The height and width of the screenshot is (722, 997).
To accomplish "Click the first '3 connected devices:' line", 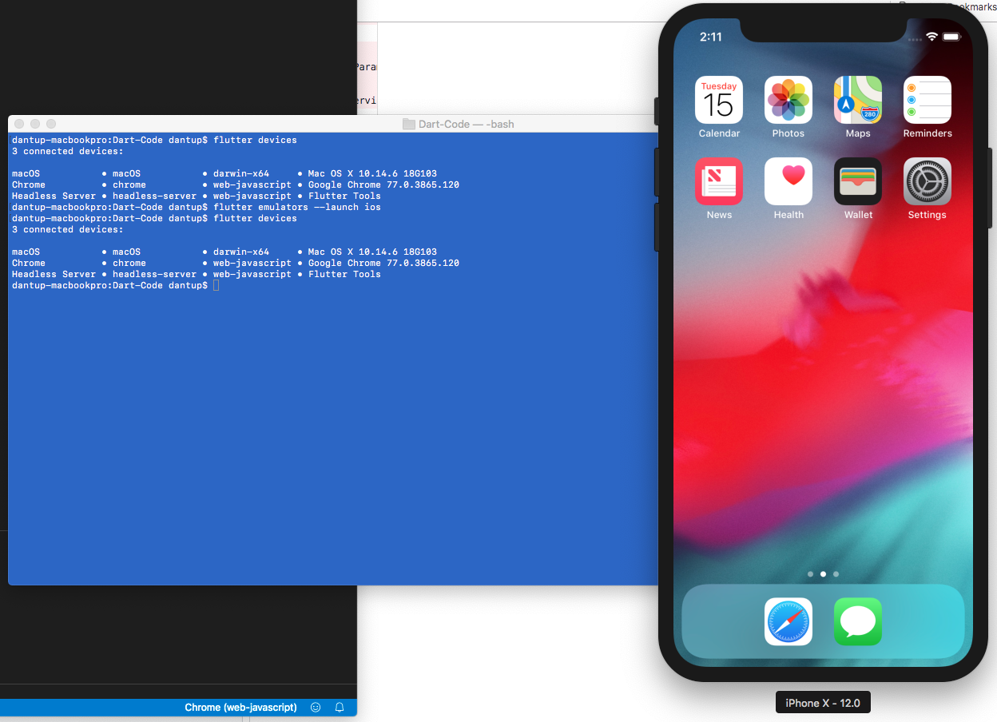I will tap(68, 151).
